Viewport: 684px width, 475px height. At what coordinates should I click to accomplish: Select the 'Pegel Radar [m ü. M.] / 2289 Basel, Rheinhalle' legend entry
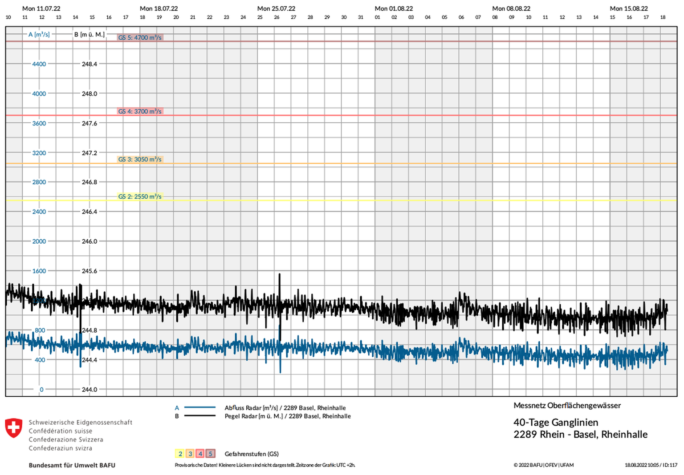288,416
